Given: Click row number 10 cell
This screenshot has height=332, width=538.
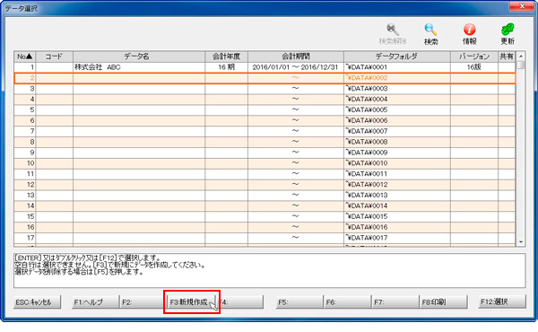Looking at the screenshot, I should [25, 163].
